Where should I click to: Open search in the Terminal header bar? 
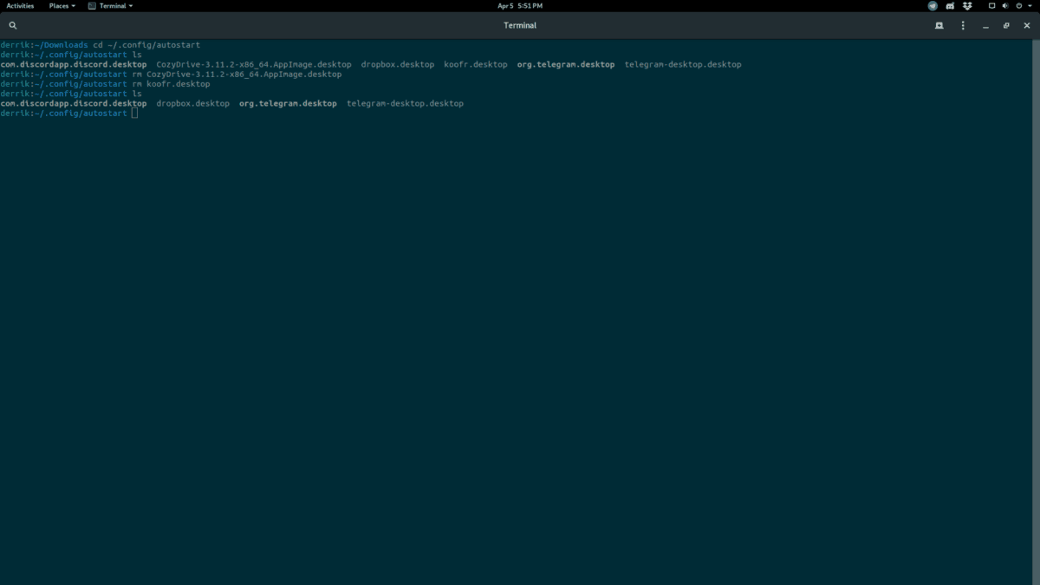tap(12, 25)
